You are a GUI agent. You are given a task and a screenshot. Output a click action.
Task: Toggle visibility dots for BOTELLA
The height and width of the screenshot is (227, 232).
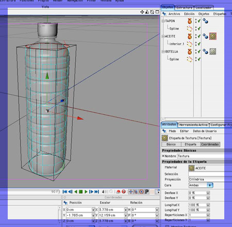pos(196,51)
